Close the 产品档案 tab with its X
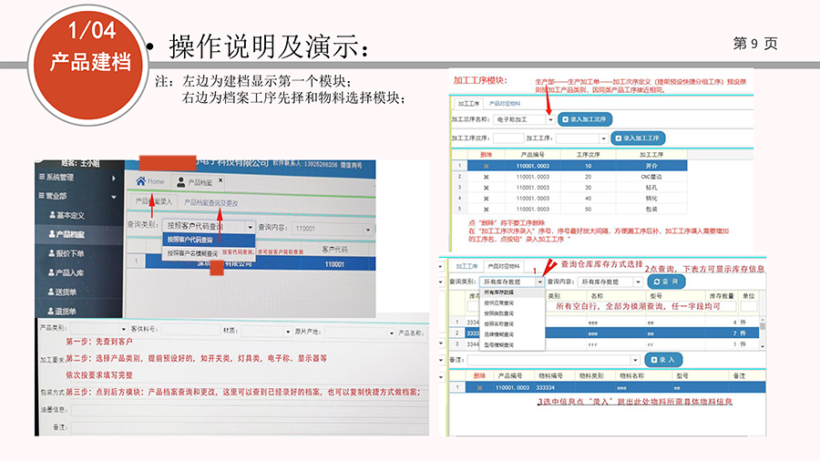 tap(220, 180)
